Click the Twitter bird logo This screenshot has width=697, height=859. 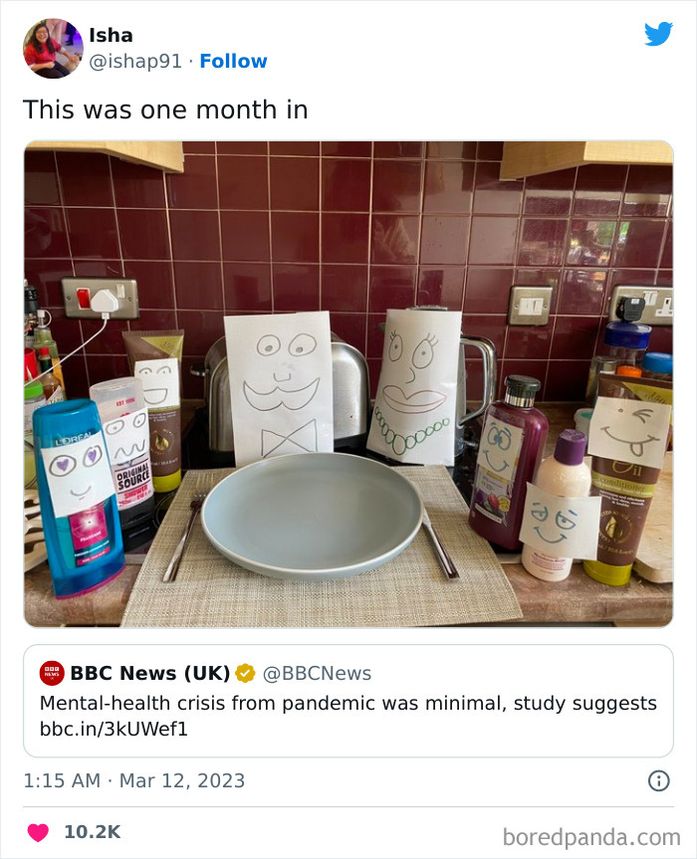pos(658,34)
